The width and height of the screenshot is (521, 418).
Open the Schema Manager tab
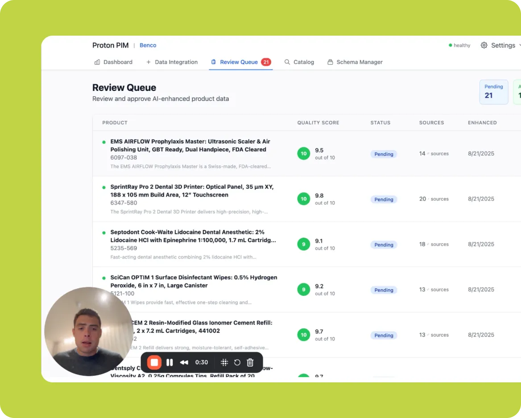[355, 62]
